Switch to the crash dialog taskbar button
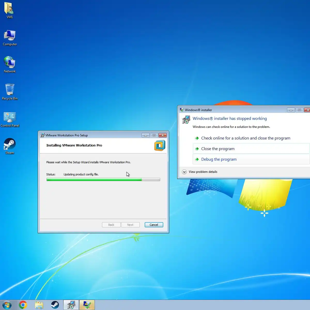 click(87, 305)
